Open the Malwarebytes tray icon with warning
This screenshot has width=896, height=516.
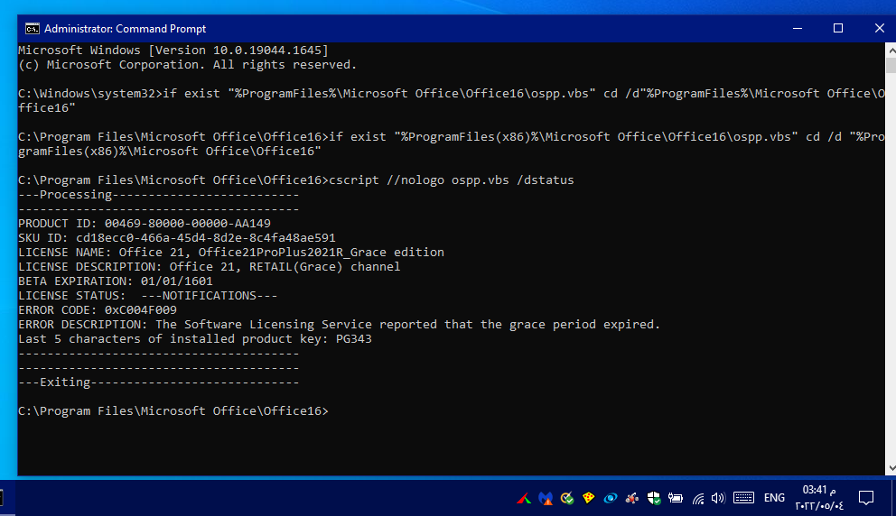pyautogui.click(x=546, y=498)
